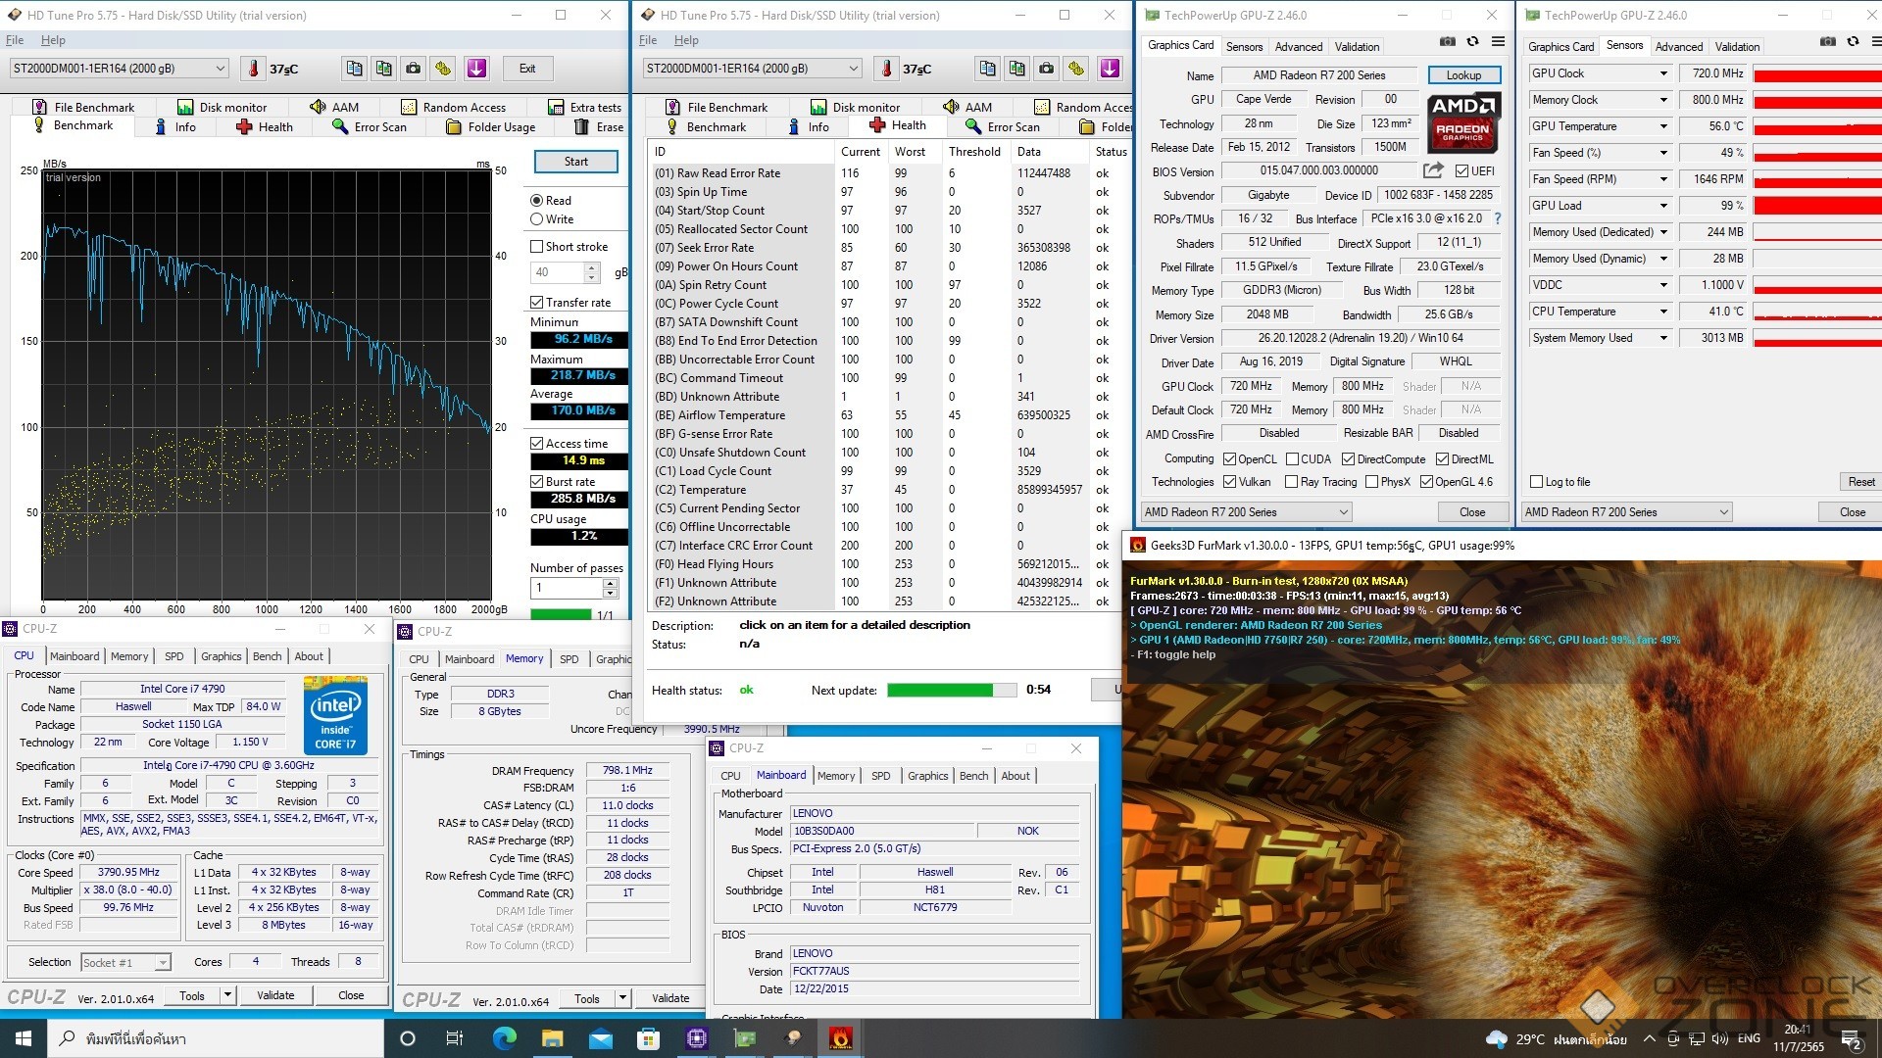Click the GPU-Z Graphics Card screenshot camera icon
The width and height of the screenshot is (1882, 1058).
[x=1448, y=41]
